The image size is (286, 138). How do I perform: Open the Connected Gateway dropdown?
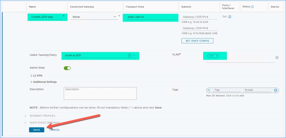[x=115, y=17]
